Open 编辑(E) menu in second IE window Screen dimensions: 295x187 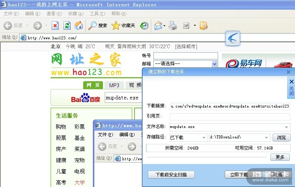pos(127,135)
